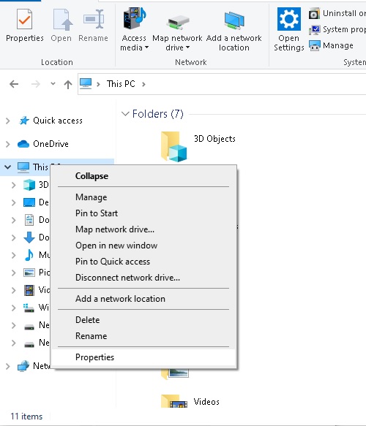Go back with the Back arrow

click(x=14, y=84)
